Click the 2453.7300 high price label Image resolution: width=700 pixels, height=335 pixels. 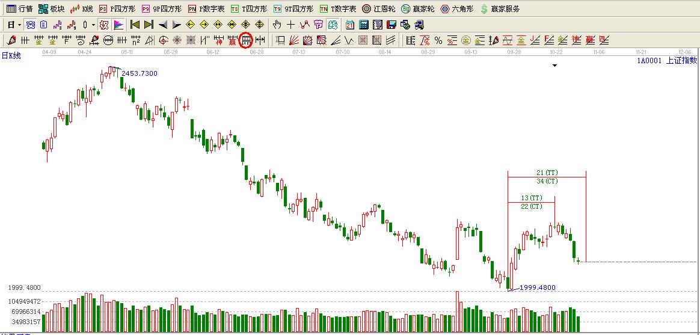pos(140,73)
